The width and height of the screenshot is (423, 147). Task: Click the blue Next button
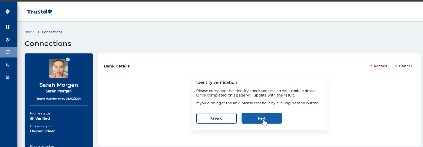coord(261,118)
